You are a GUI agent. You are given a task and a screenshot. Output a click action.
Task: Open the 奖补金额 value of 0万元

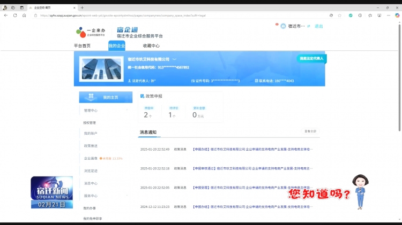tap(198, 115)
